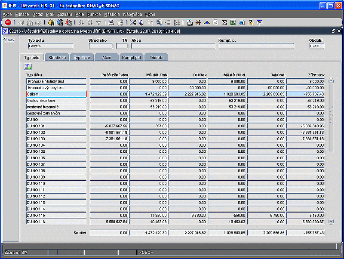Click the Nav toggle on the left
Image resolution: width=344 pixels, height=259 pixels.
(9, 40)
